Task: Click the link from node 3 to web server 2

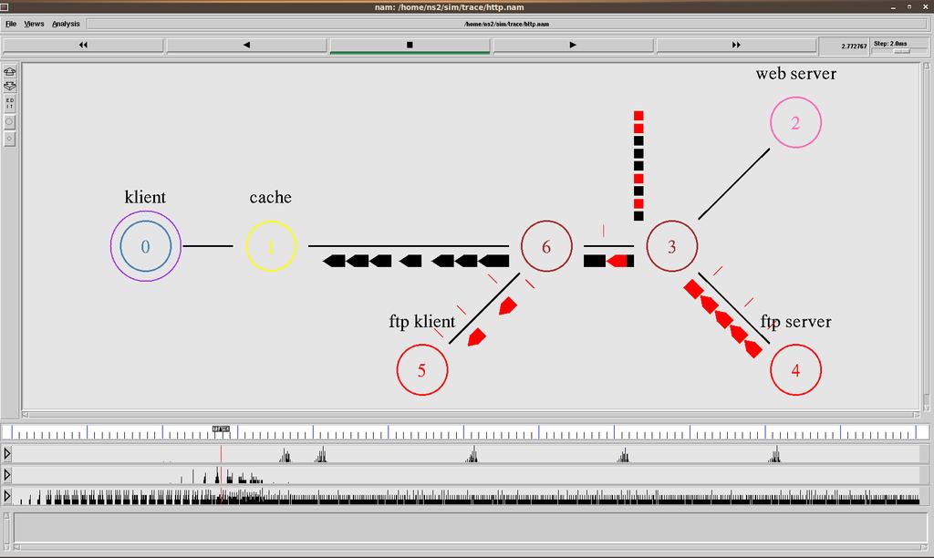Action: click(x=734, y=184)
